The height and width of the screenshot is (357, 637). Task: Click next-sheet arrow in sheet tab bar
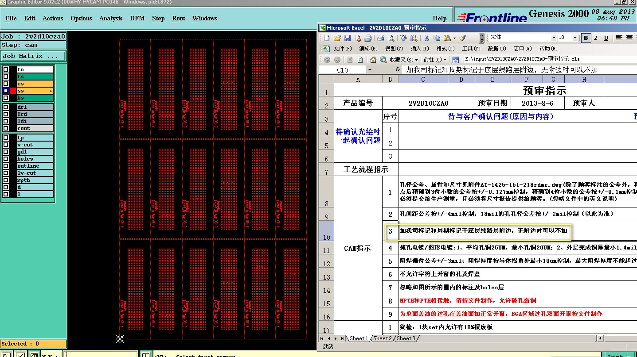(x=336, y=338)
